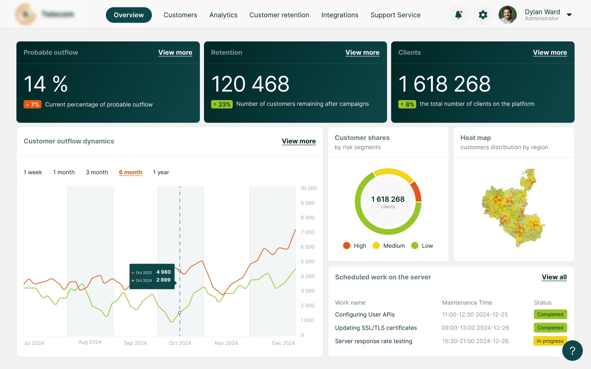Select the 1 year time range
Screen dimensions: 591x369
pyautogui.click(x=161, y=172)
